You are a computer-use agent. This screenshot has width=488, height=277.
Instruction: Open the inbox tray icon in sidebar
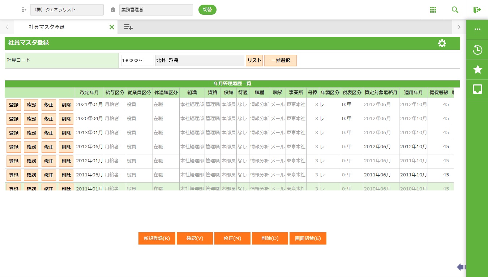(477, 89)
